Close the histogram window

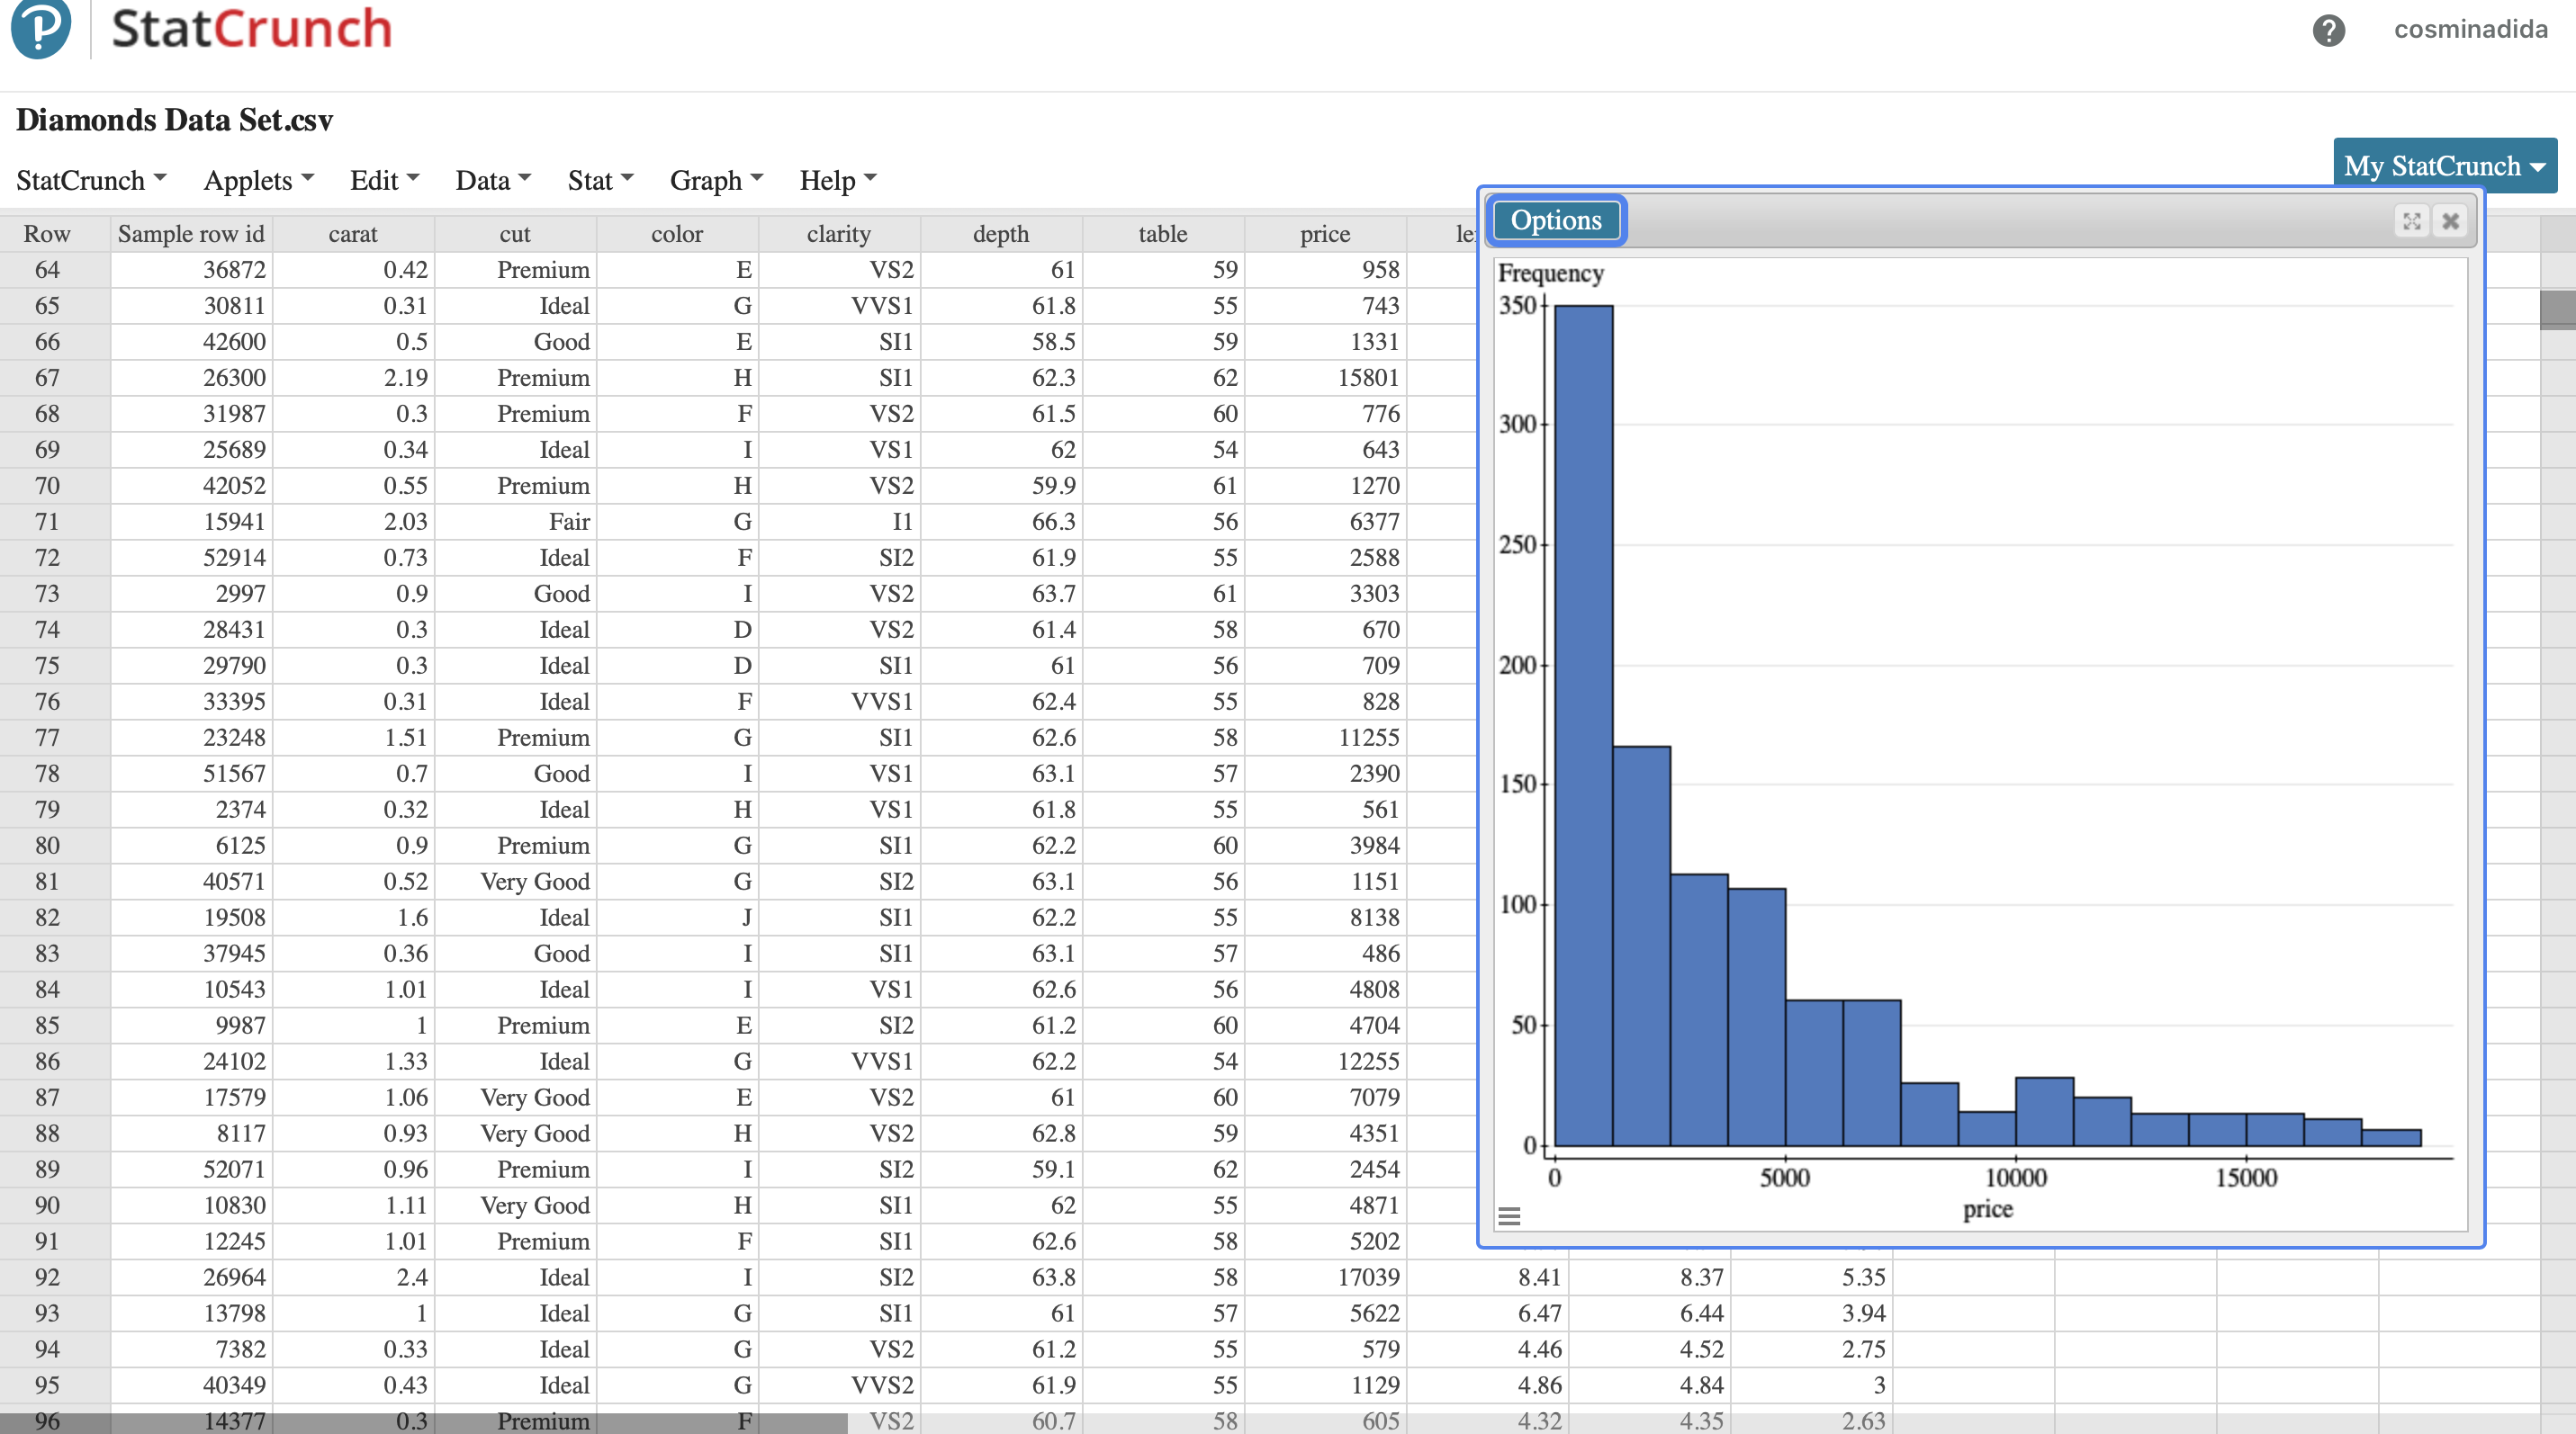click(2450, 220)
